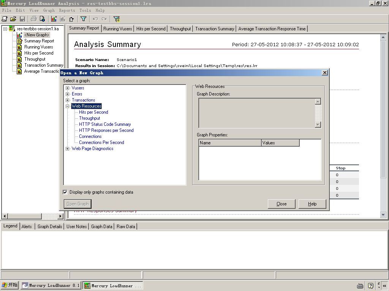Click the keyboard icon in the system tray
The image size is (389, 291).
(360, 286)
